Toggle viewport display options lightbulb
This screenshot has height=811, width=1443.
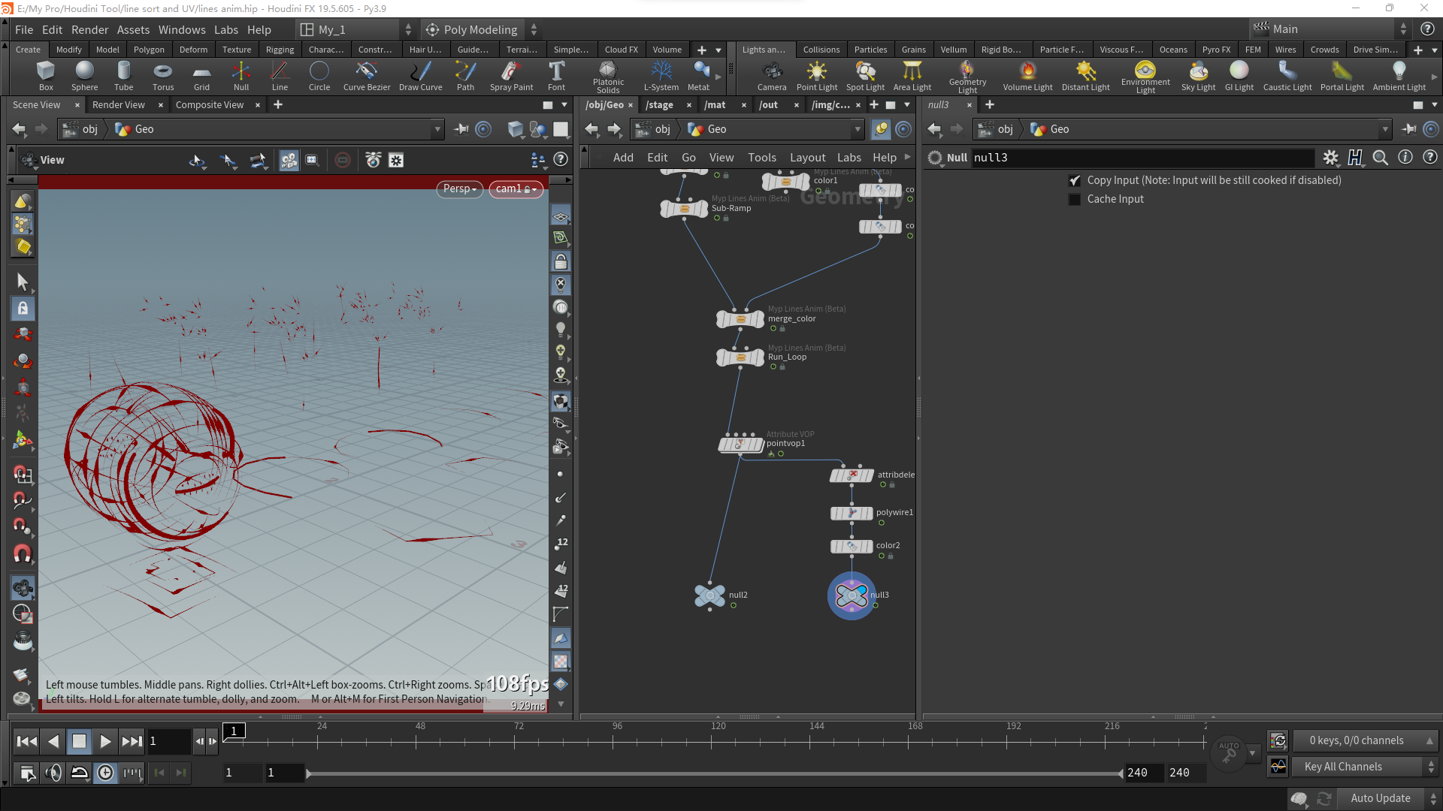pyautogui.click(x=561, y=329)
